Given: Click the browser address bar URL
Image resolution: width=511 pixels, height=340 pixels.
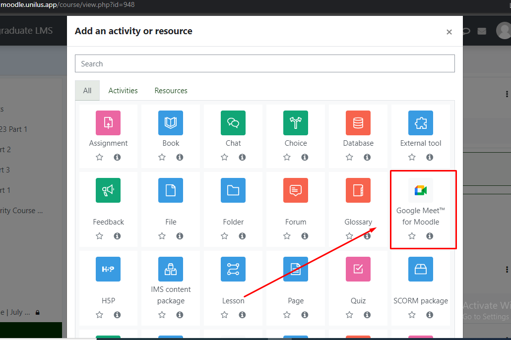Looking at the screenshot, I should 68,5.
